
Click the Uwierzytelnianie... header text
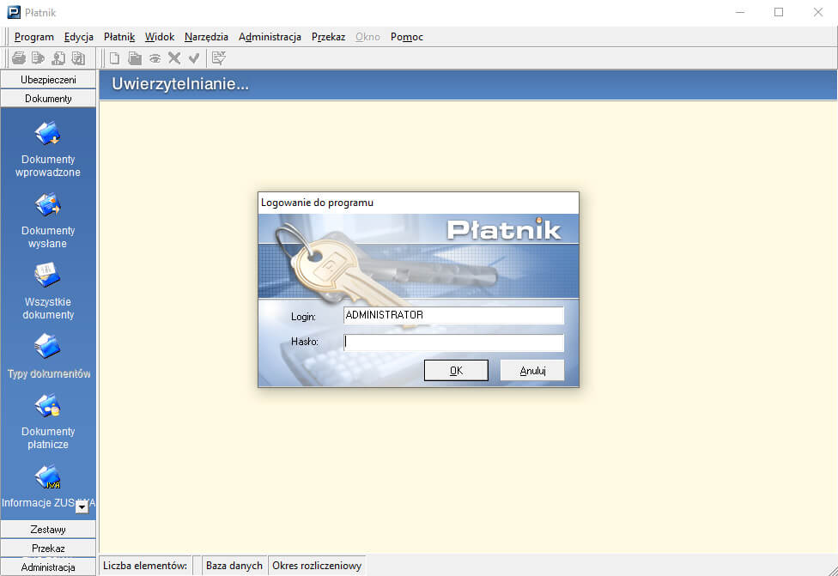[x=180, y=84]
